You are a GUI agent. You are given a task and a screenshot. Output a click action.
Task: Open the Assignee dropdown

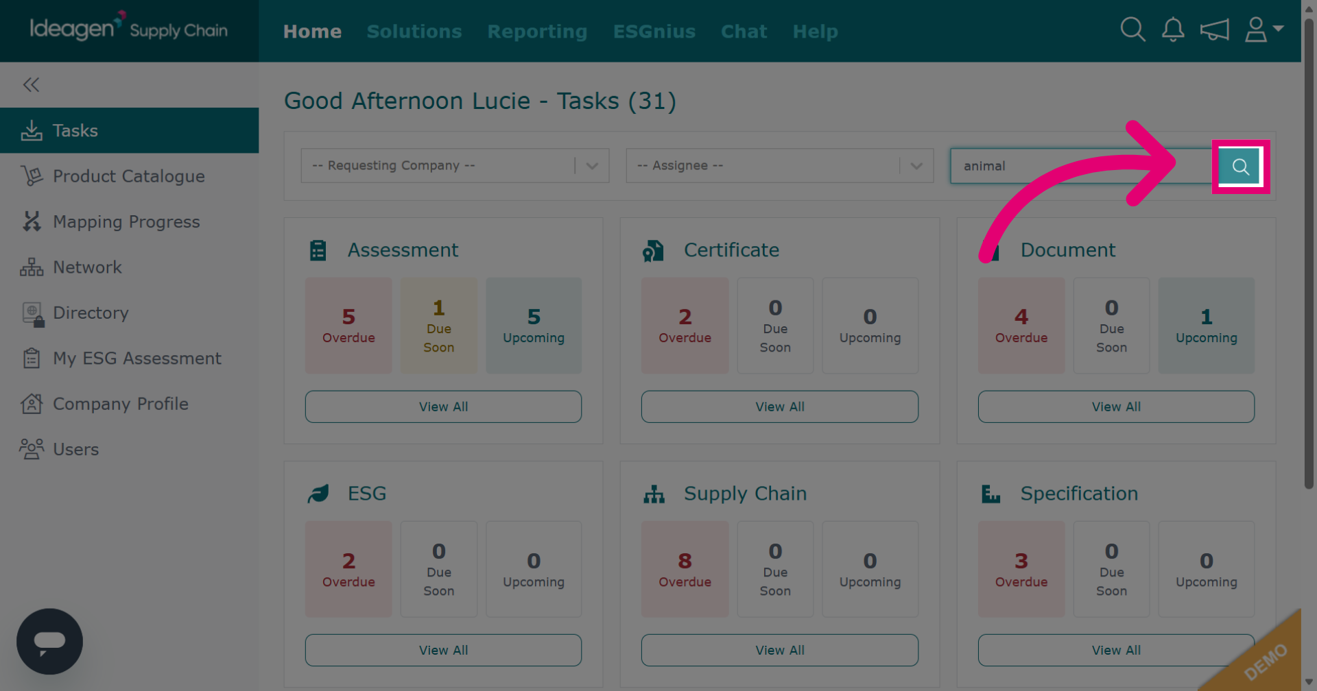780,166
